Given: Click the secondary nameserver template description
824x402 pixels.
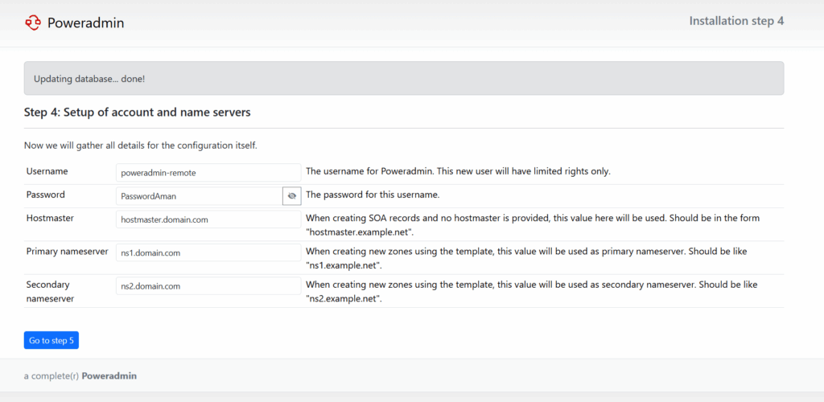Looking at the screenshot, I should [531, 291].
